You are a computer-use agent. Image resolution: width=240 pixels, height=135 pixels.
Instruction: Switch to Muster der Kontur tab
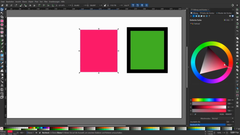click(224, 13)
